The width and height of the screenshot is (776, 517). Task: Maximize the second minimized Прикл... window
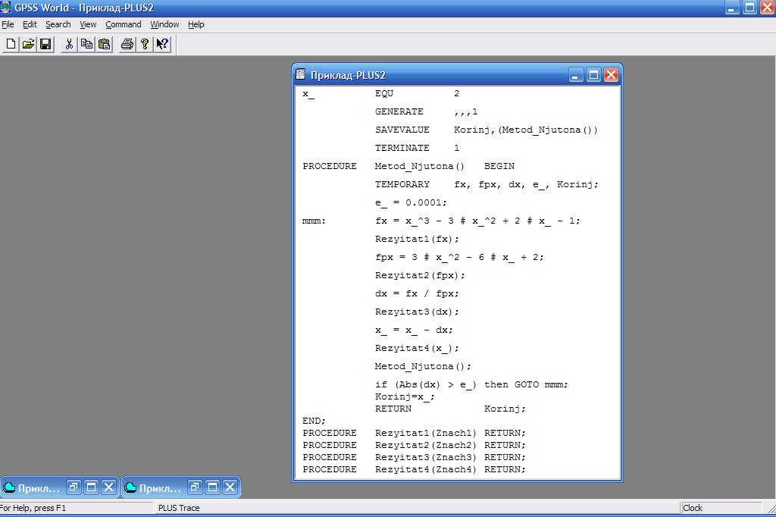(213, 487)
